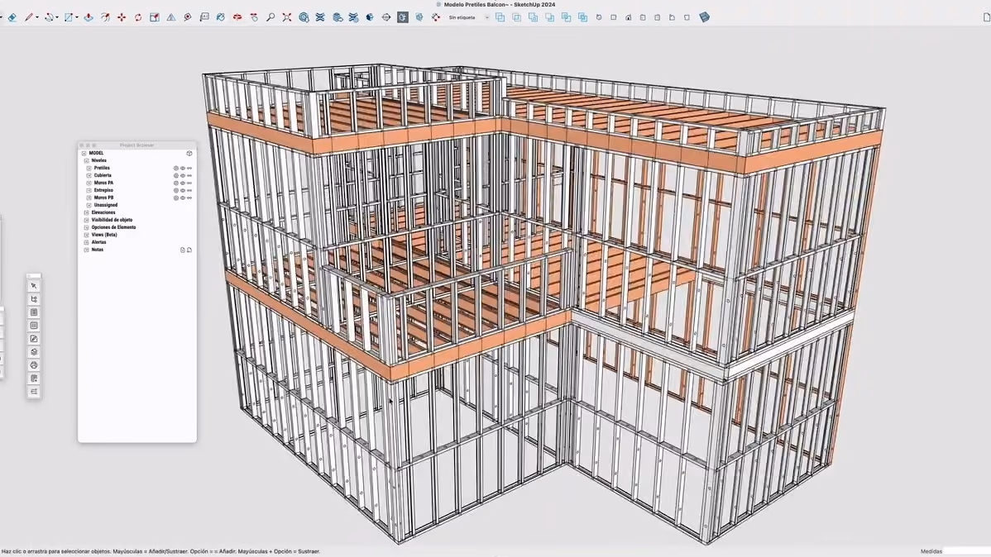Toggle visibility eye for Muros PB level
Screen dimensions: 991x557
click(x=183, y=198)
